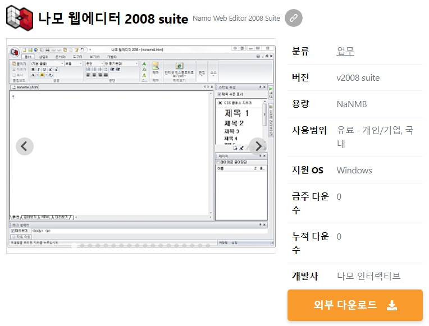The width and height of the screenshot is (429, 326).
Task: Click the 분류 label
Action: click(300, 51)
